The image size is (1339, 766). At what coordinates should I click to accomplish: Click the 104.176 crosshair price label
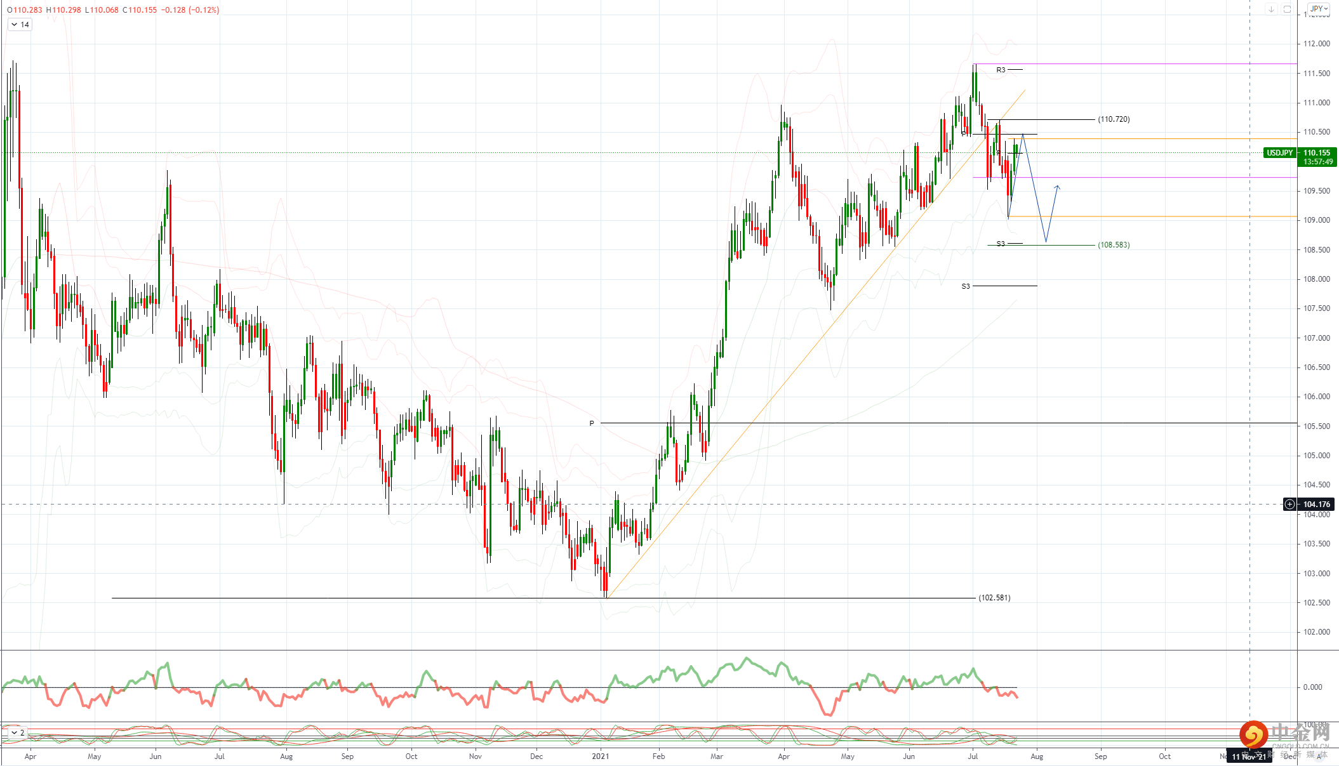pyautogui.click(x=1316, y=505)
